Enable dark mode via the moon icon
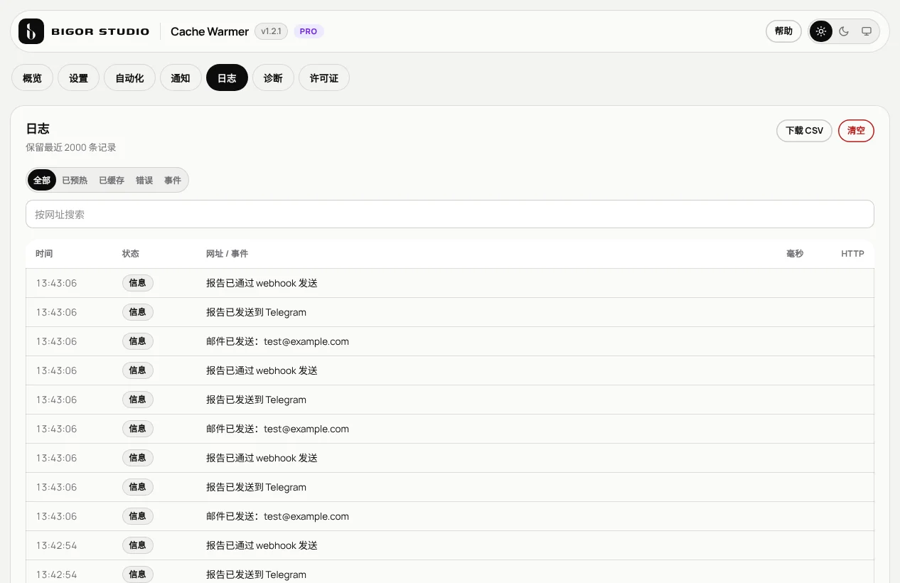900x583 pixels. (844, 31)
